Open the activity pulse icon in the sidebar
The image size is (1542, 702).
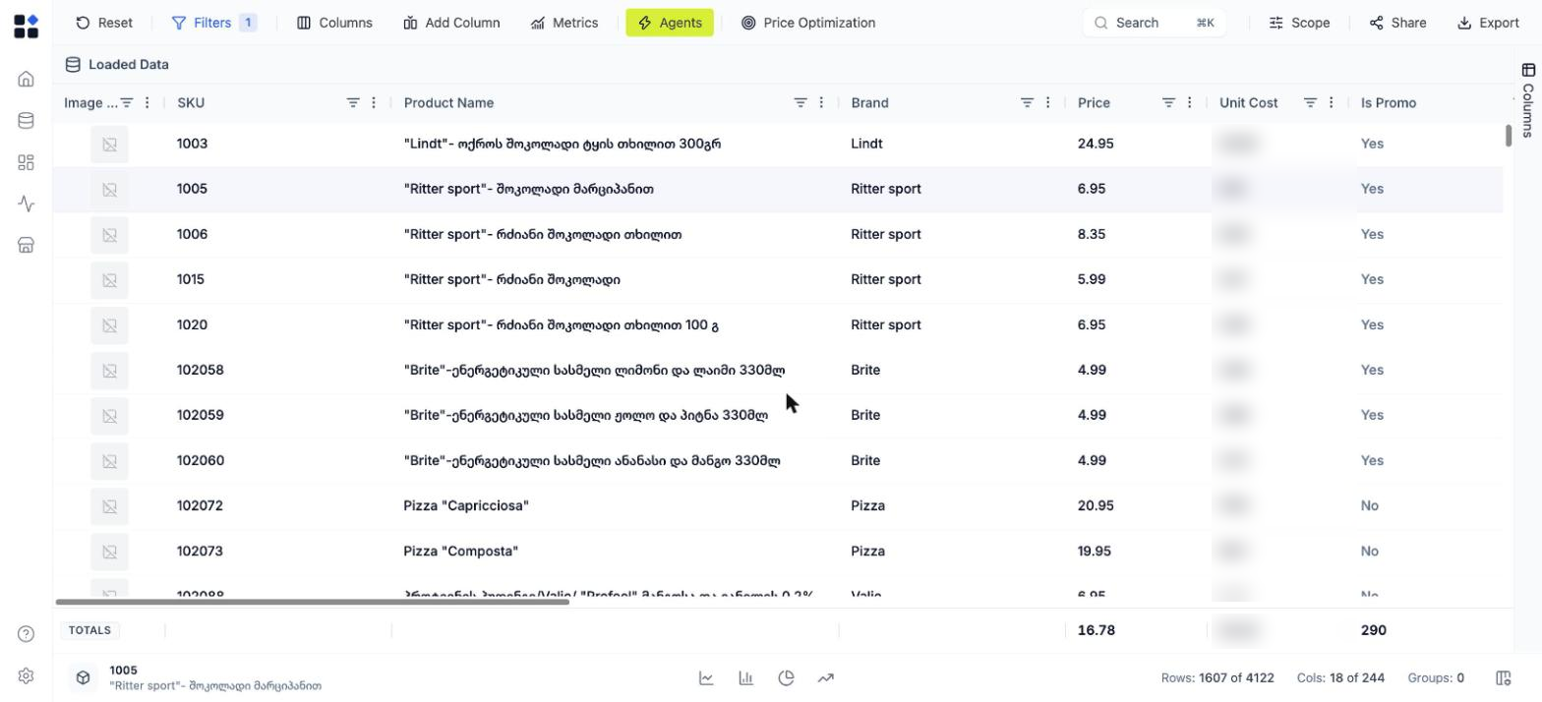(27, 204)
